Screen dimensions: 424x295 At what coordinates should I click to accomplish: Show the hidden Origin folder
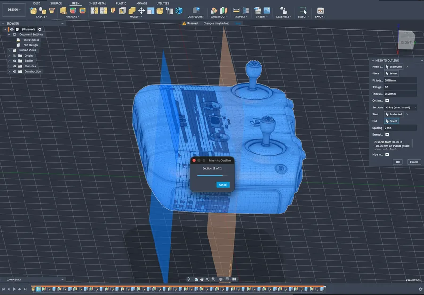pos(15,56)
